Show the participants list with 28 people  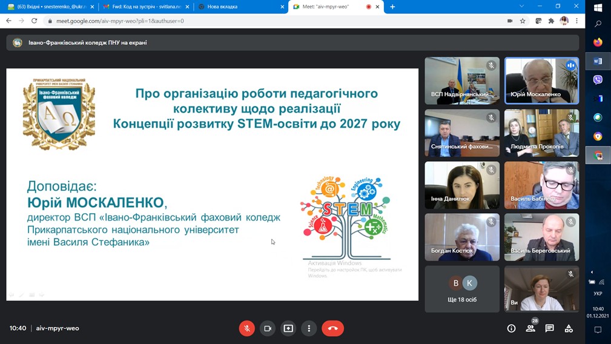(x=530, y=328)
